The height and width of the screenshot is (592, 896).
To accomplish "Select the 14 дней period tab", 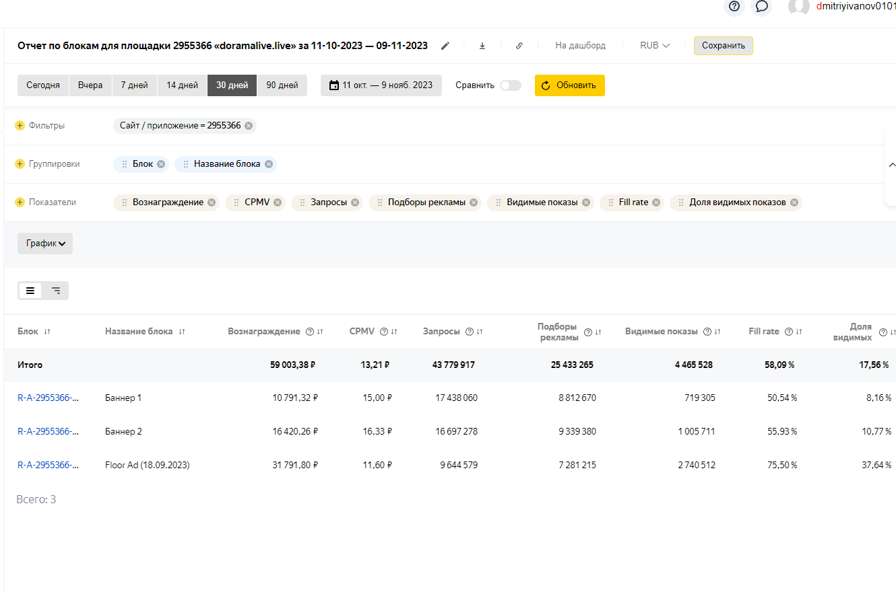I will pyautogui.click(x=183, y=85).
